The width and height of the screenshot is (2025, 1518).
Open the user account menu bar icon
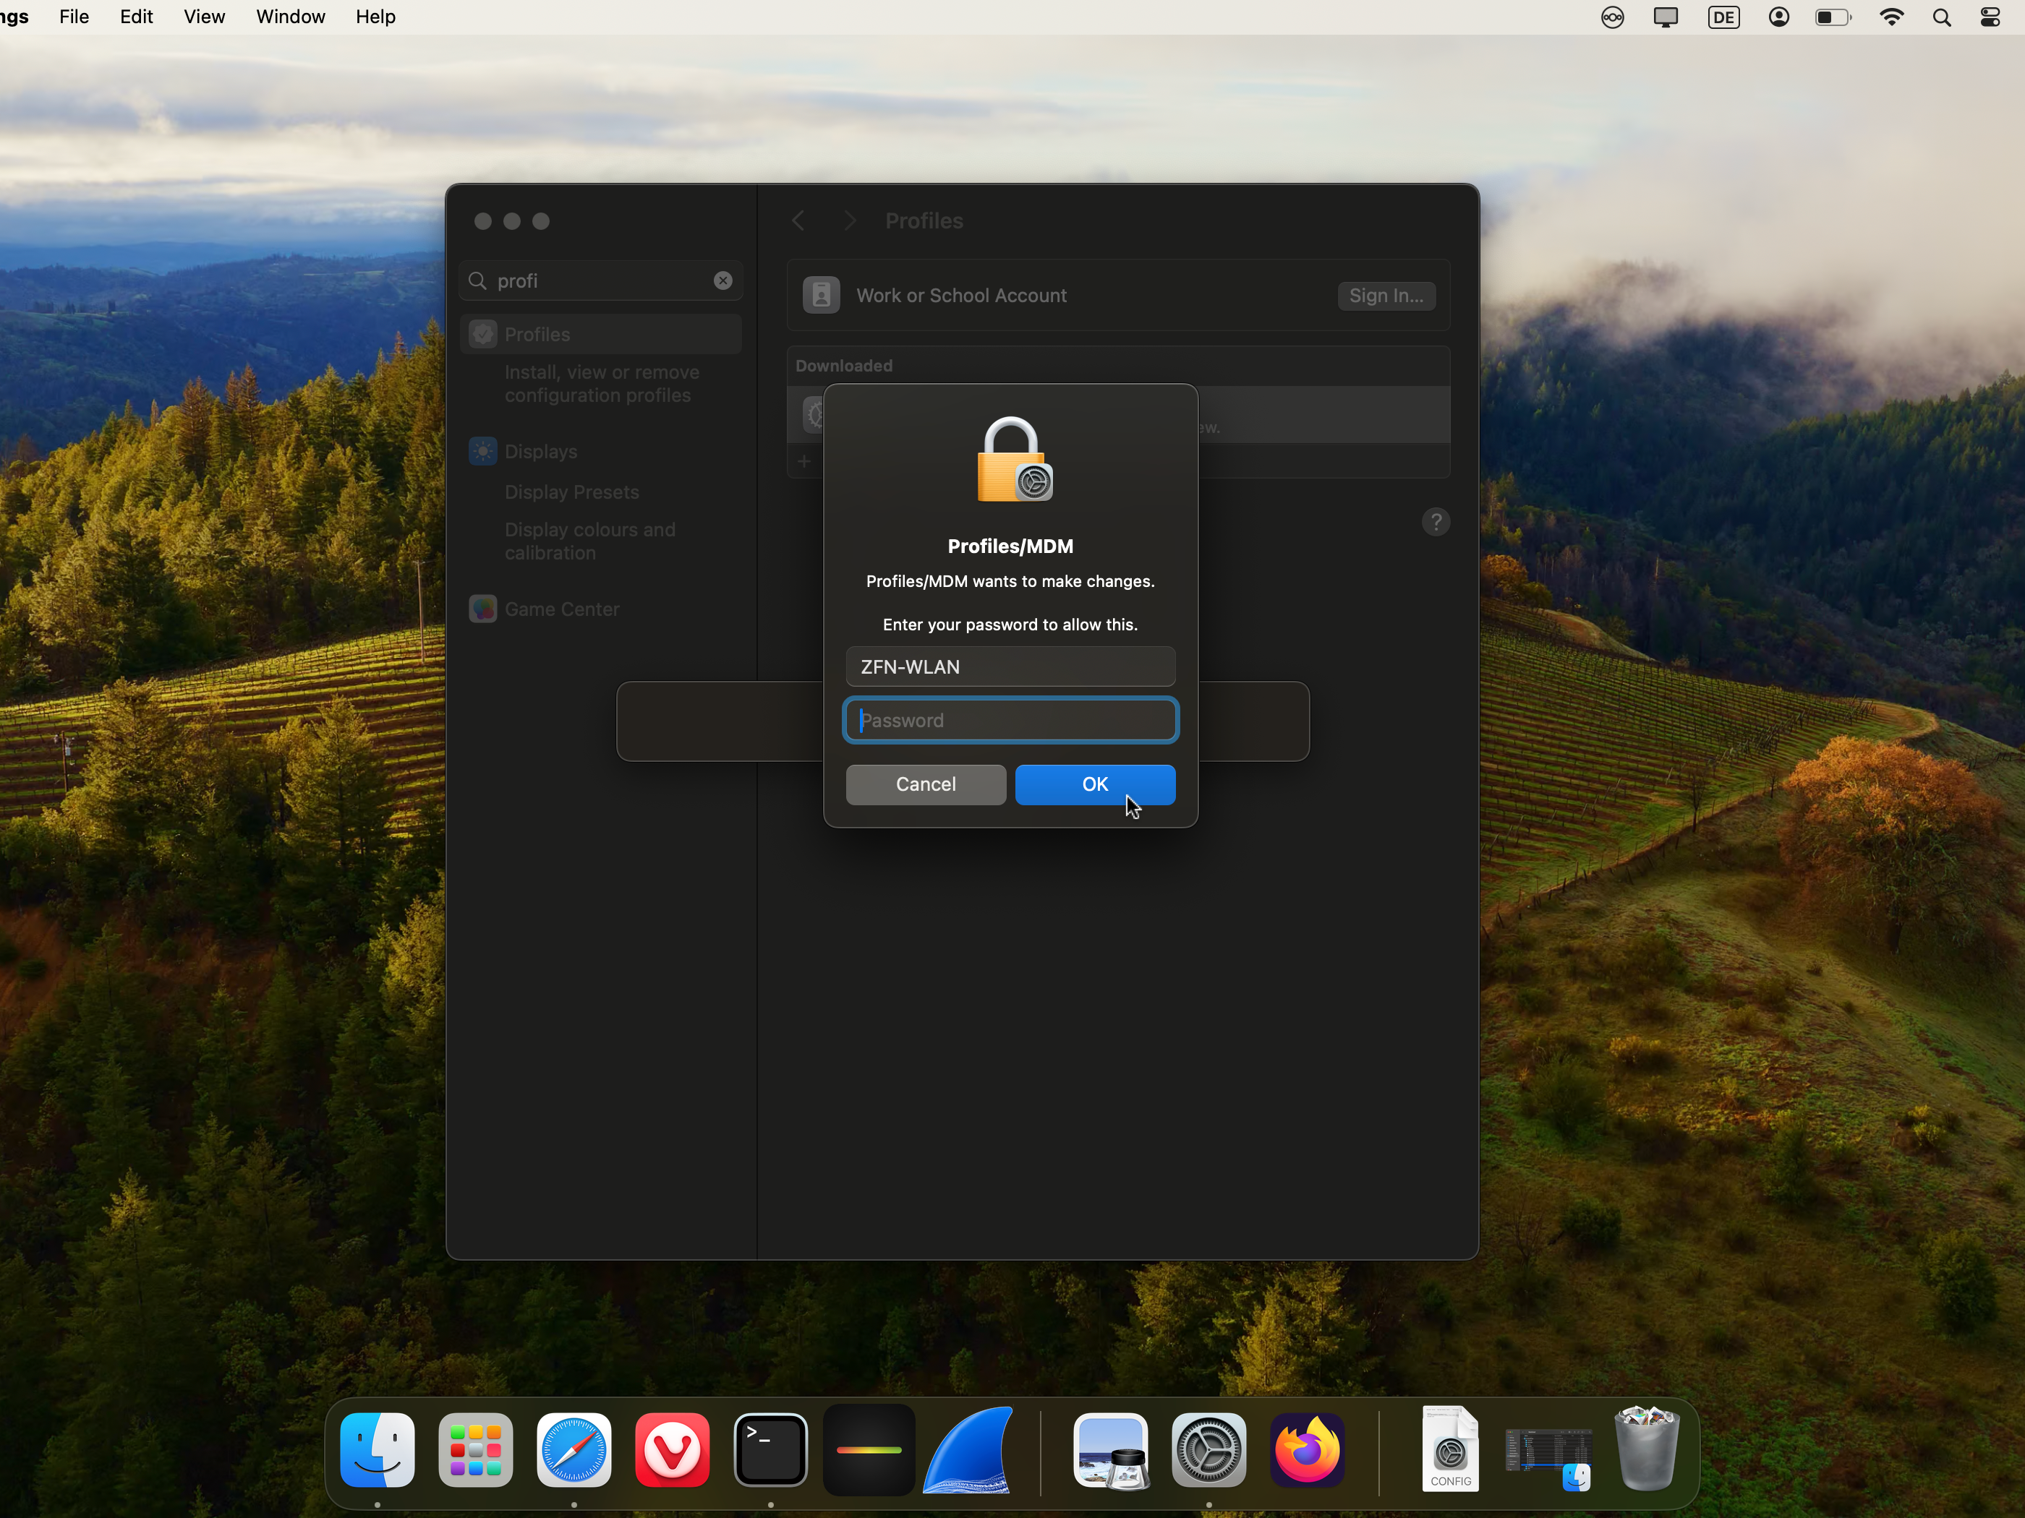tap(1778, 17)
